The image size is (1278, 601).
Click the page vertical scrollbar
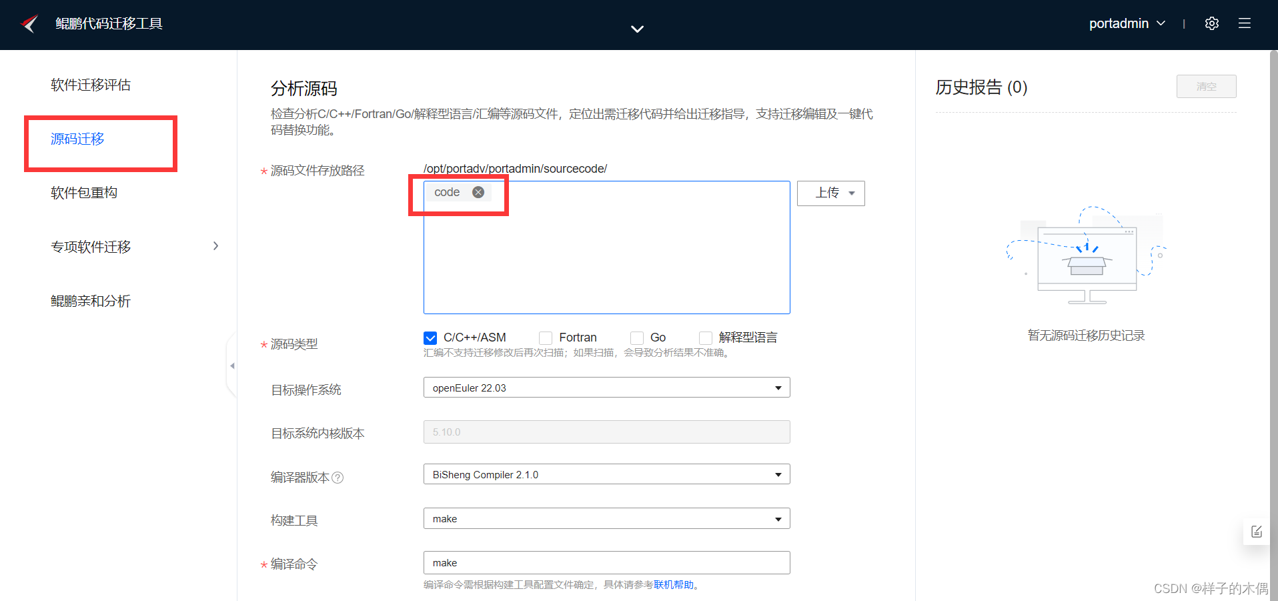tap(1273, 326)
